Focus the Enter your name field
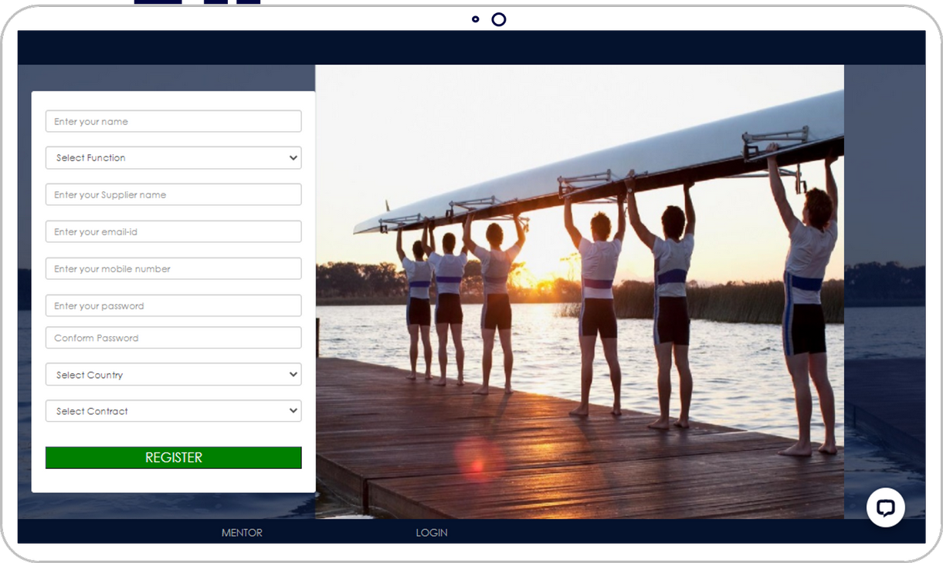Image resolution: width=943 pixels, height=563 pixels. coord(173,121)
